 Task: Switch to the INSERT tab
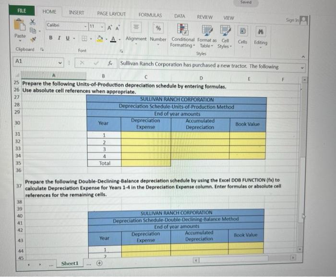pyautogui.click(x=76, y=13)
